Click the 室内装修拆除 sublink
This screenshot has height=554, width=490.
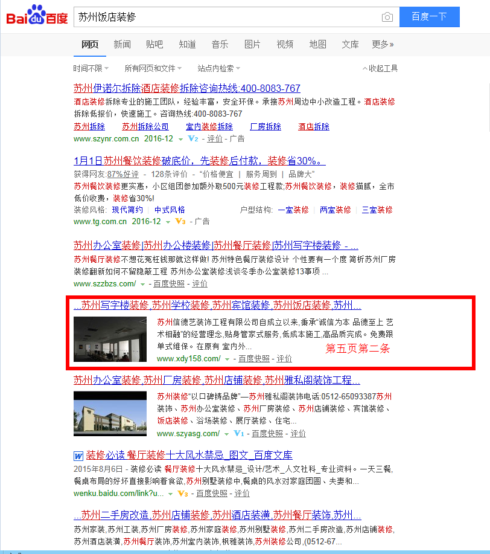pyautogui.click(x=209, y=126)
